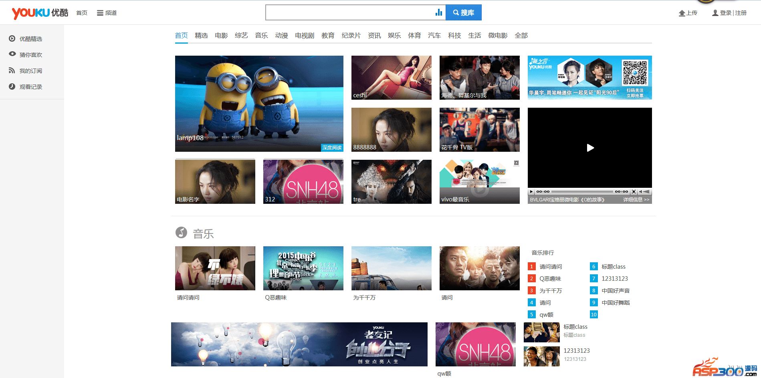The image size is (761, 378).
Task: Click 中国好声音 in the music ranking
Action: [615, 291]
